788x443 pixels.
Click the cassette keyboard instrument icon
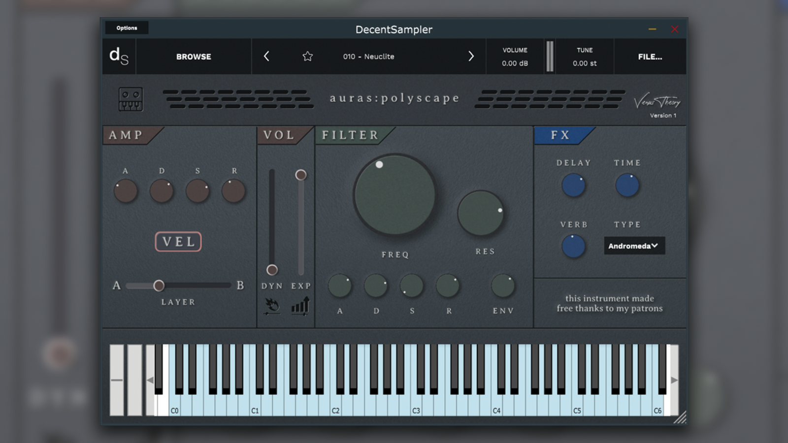click(131, 99)
